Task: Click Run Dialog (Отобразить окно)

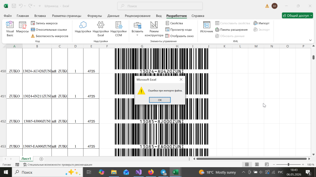Action: click(179, 36)
